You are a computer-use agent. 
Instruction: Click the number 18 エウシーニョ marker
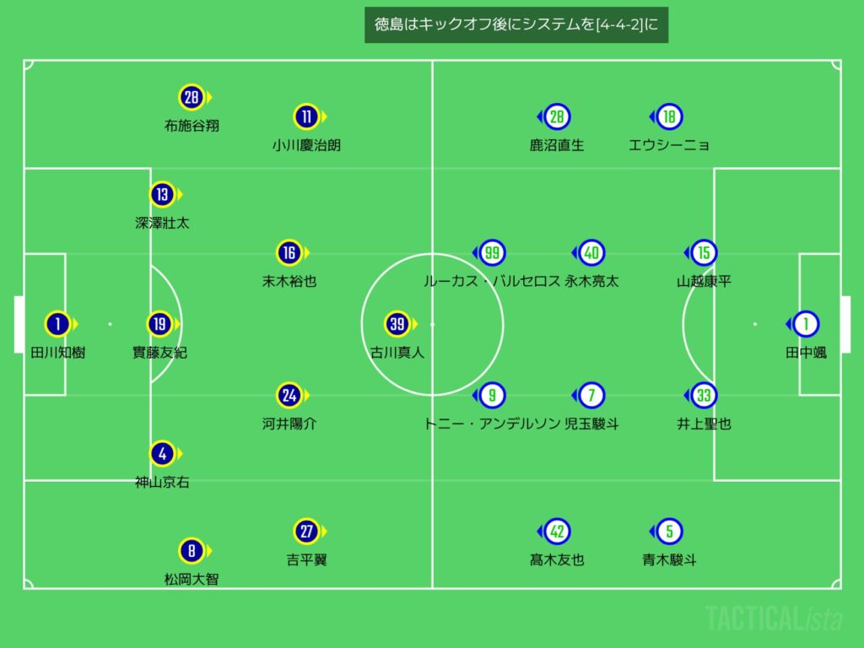669,116
